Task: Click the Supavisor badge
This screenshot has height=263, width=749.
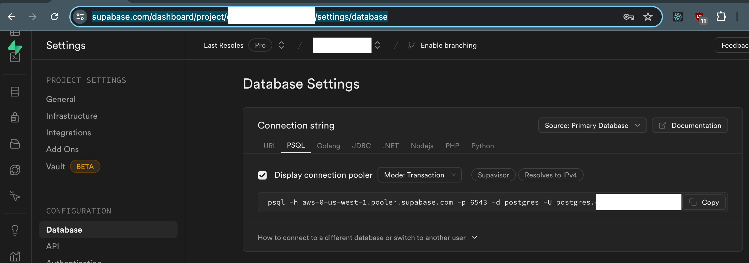Action: click(493, 175)
